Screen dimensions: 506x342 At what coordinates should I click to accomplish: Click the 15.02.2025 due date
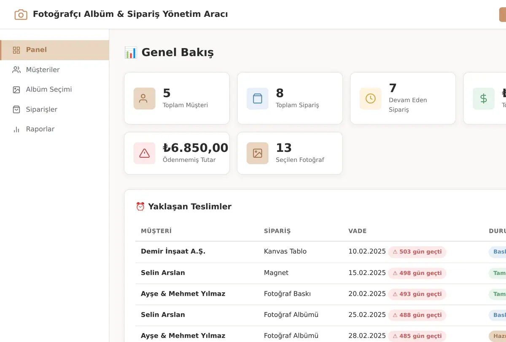(367, 273)
